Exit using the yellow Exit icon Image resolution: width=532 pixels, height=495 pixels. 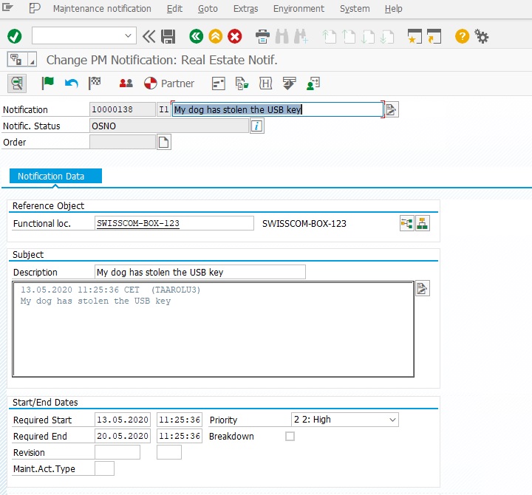click(x=216, y=36)
